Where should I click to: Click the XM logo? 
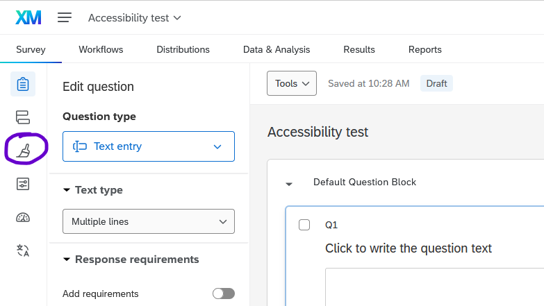pyautogui.click(x=28, y=17)
